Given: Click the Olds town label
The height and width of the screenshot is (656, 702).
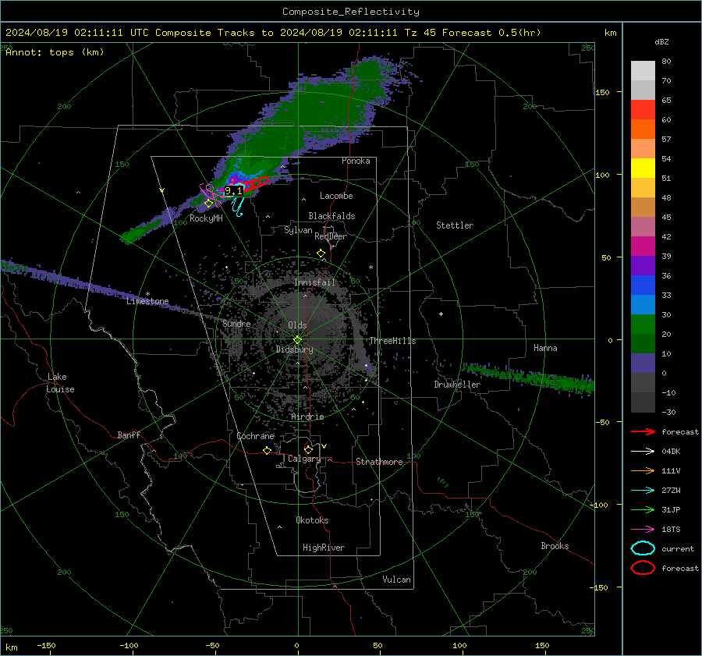Looking at the screenshot, I should pos(297,325).
